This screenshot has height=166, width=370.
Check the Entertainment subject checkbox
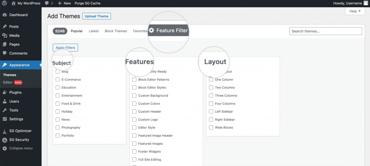(x=57, y=96)
